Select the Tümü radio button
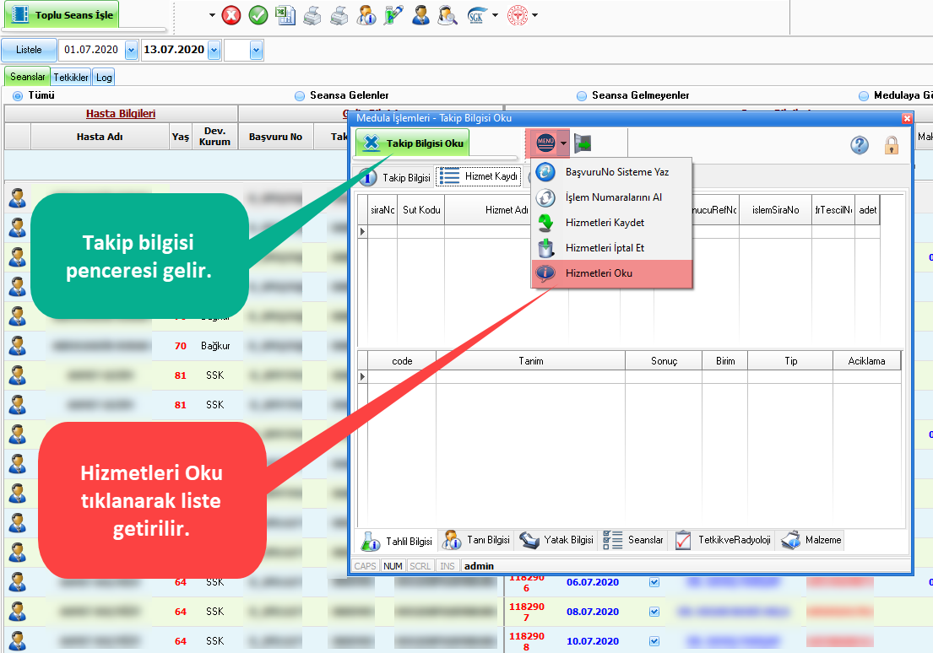Image resolution: width=933 pixels, height=653 pixels. pyautogui.click(x=18, y=95)
